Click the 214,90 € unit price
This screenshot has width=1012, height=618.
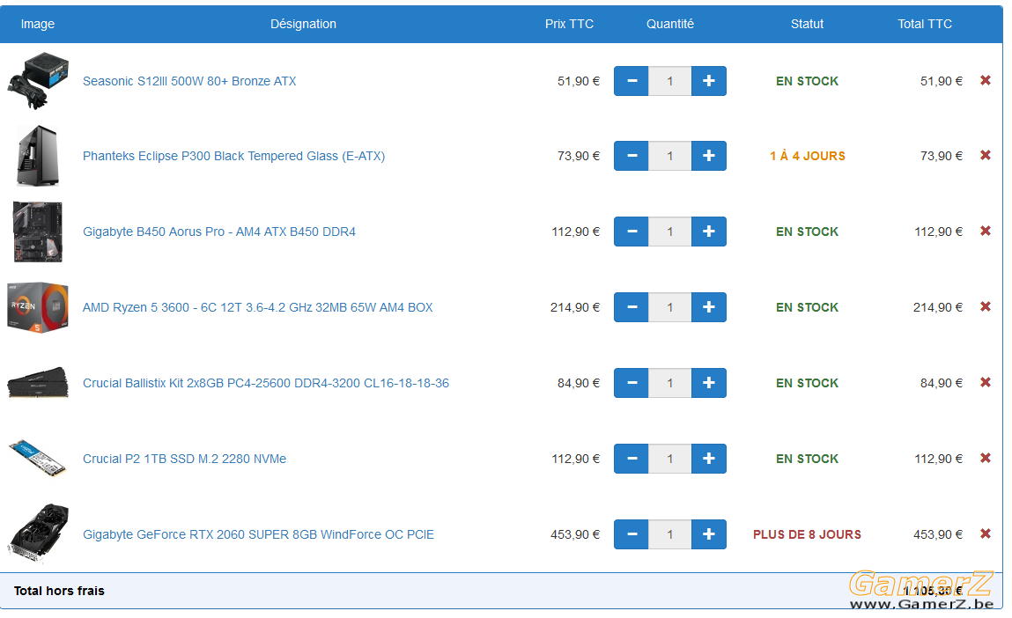pyautogui.click(x=575, y=308)
